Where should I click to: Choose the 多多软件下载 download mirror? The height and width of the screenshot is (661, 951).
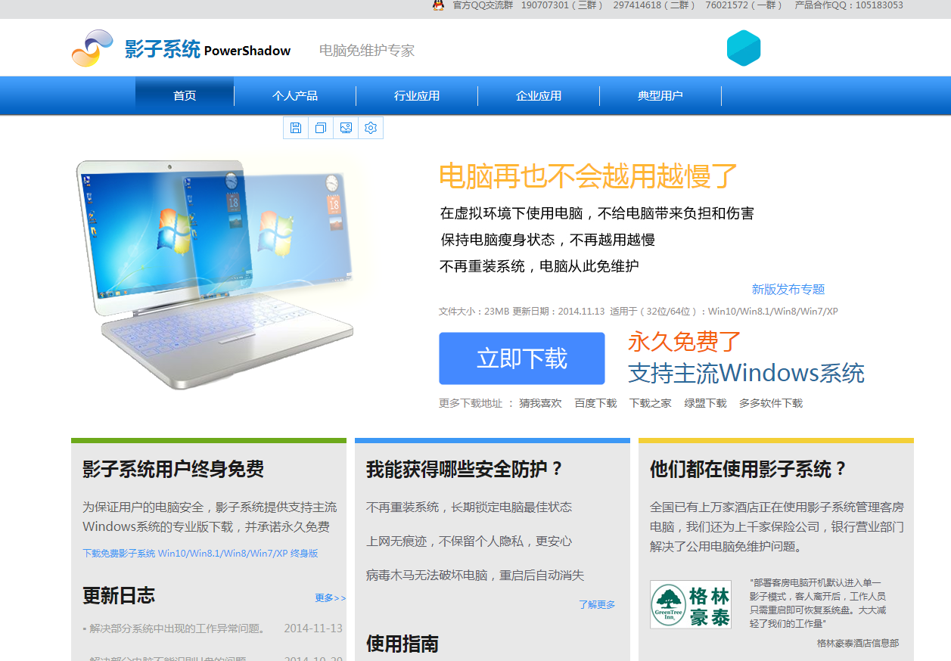[x=771, y=403]
